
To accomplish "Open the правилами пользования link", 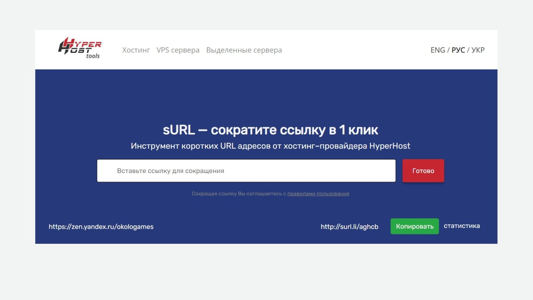I will pyautogui.click(x=318, y=194).
